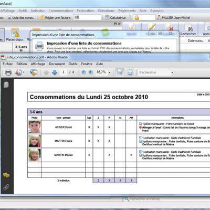The height and width of the screenshot is (210, 210).
Task: Click the name MARTIN Enora in the table
Action: [x=64, y=141]
